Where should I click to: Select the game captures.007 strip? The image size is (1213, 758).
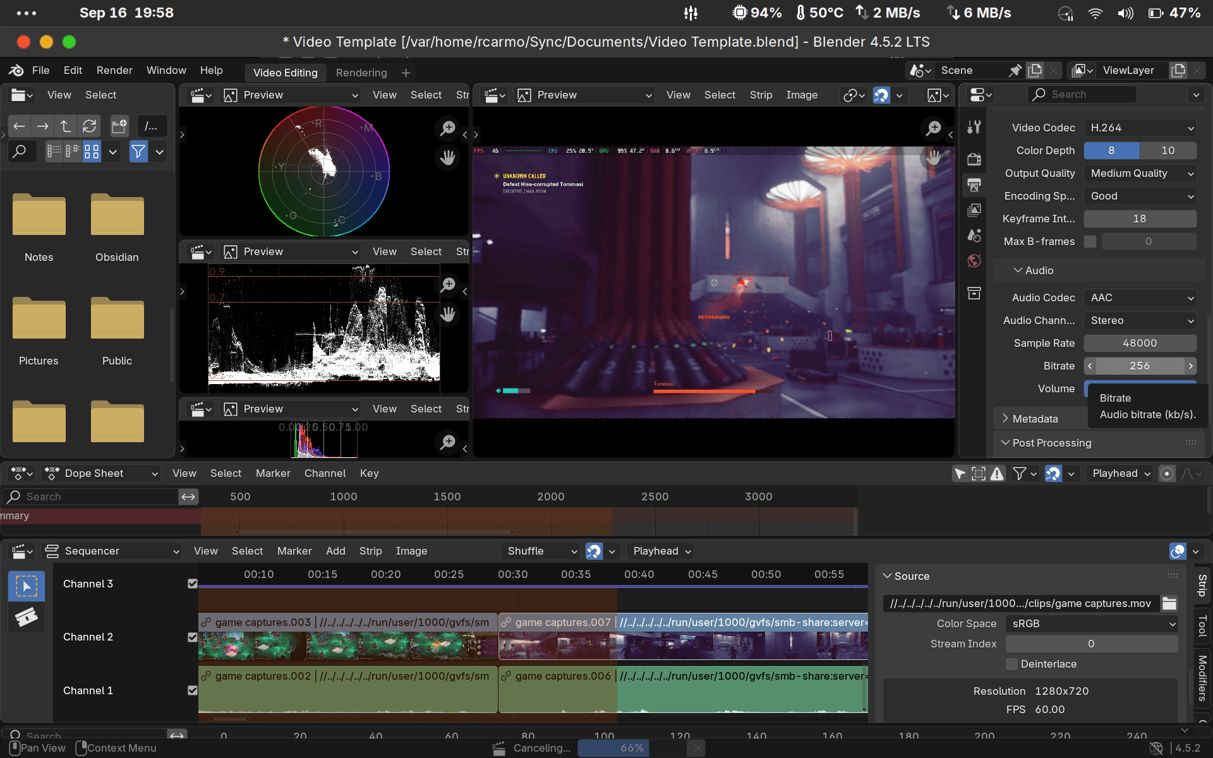683,637
